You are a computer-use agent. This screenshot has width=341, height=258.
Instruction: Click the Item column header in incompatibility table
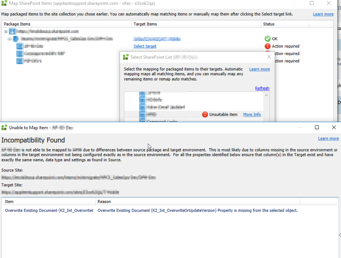coord(49,202)
